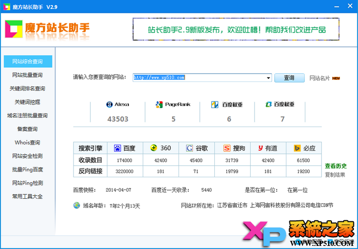
Task: Click the 在第一位 status text
Action: (298, 190)
